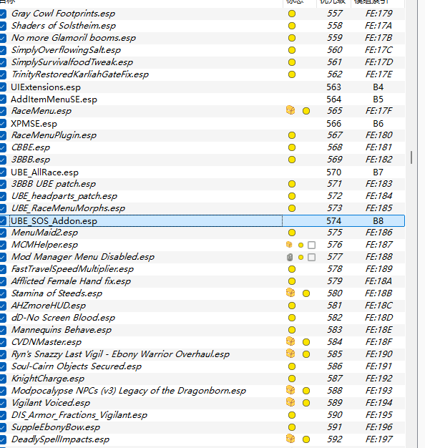The image size is (425, 448).
Task: Click priority value 574
Action: (x=334, y=221)
